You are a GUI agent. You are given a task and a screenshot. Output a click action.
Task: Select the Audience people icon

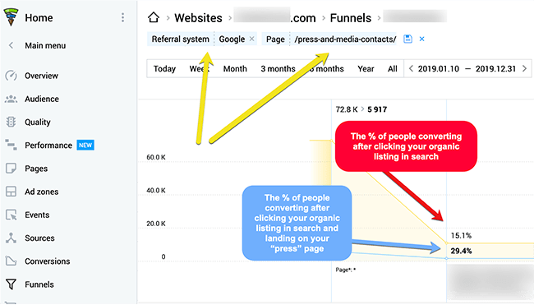pyautogui.click(x=11, y=99)
